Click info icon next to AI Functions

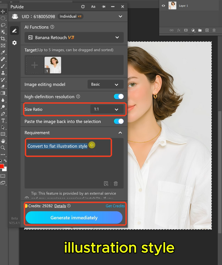tap(52, 27)
